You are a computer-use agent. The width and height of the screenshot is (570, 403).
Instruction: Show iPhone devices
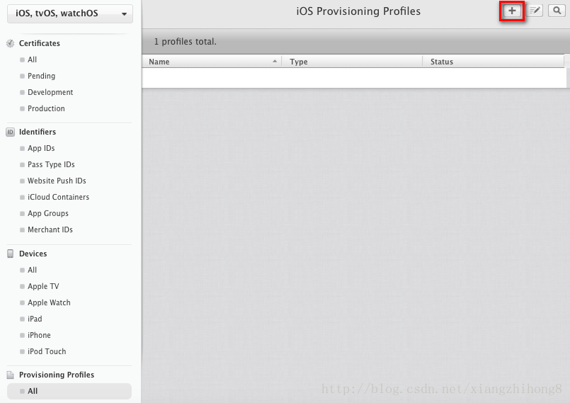click(x=39, y=335)
